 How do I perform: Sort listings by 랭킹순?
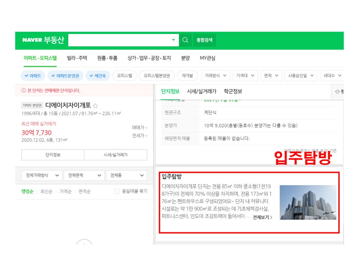coord(27,191)
